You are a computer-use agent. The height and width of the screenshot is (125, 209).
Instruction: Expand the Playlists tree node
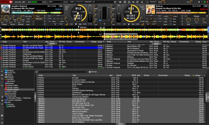[x=4, y=77]
